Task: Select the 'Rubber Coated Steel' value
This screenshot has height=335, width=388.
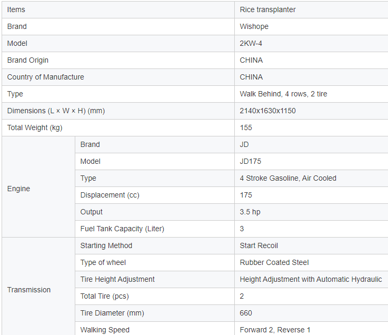Action: point(274,262)
